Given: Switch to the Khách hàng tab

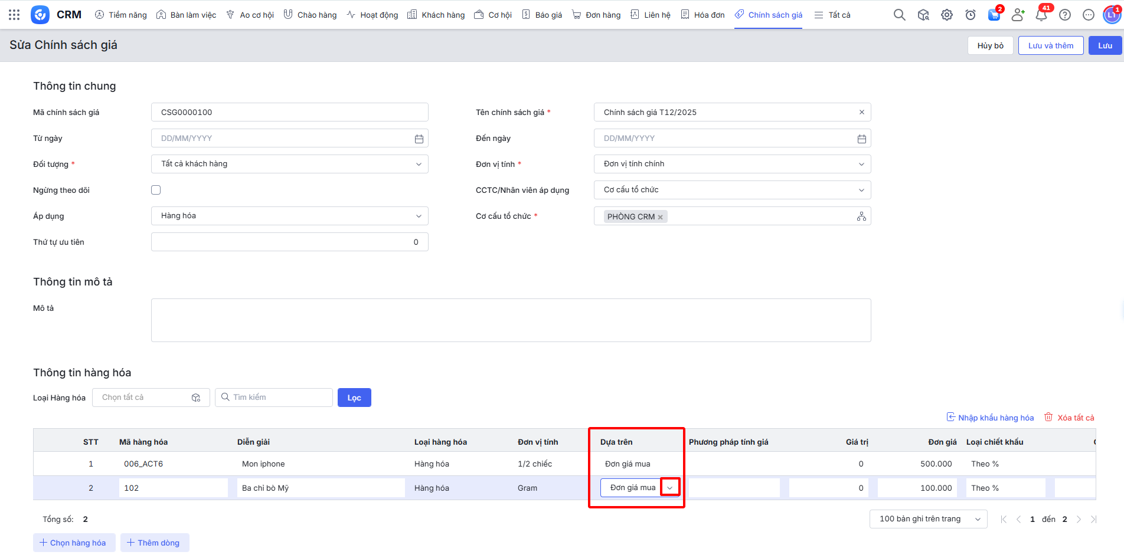Looking at the screenshot, I should click(436, 15).
